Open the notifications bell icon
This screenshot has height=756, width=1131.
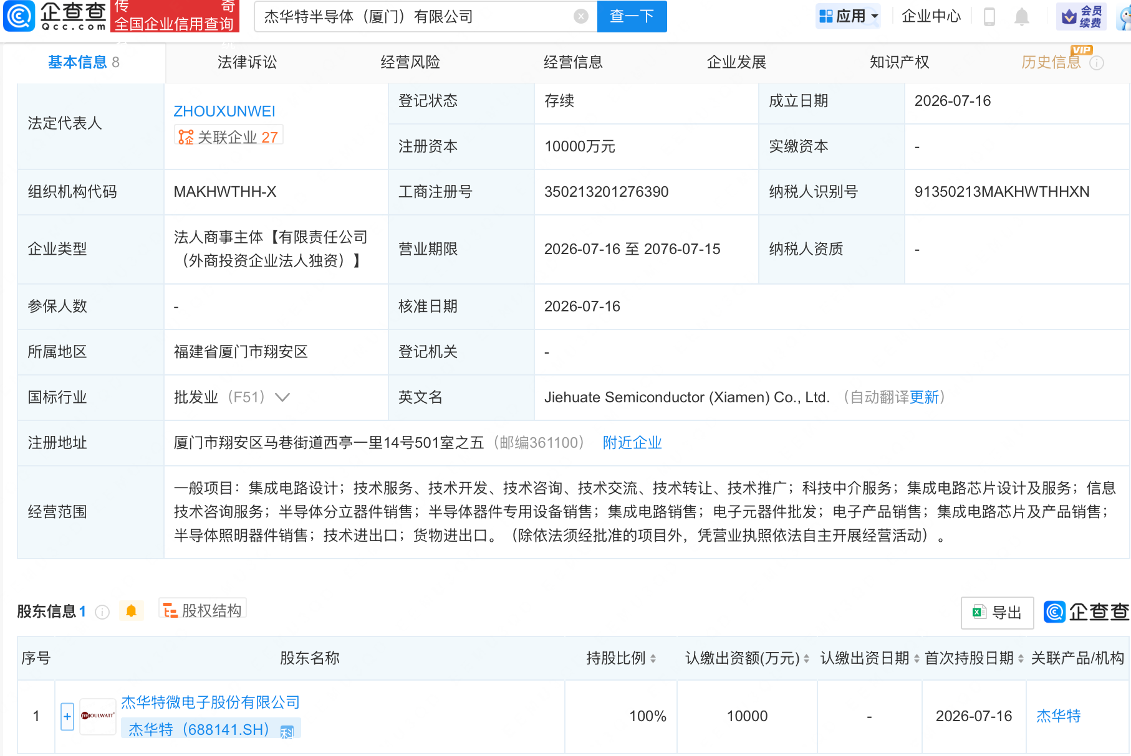[x=1021, y=16]
